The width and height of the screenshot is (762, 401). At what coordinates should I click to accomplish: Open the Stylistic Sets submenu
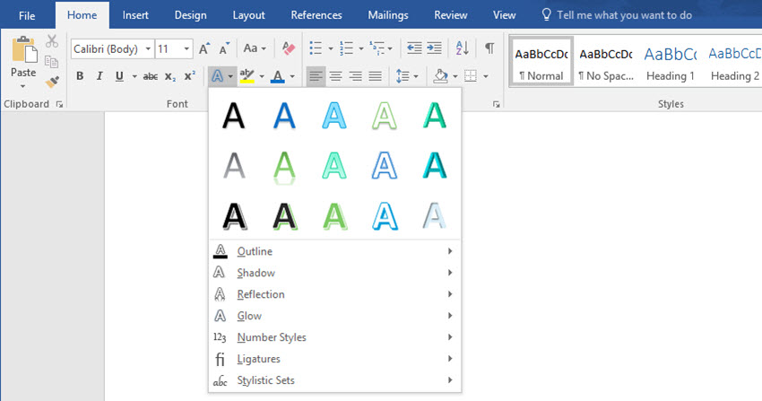pos(335,380)
